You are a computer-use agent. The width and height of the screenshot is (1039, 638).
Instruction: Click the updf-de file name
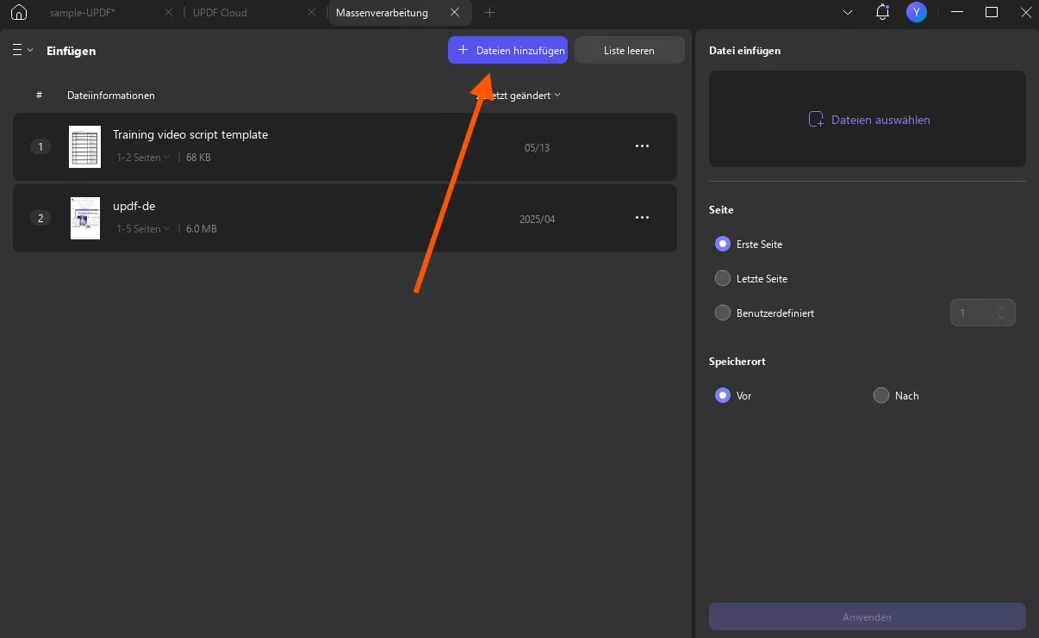point(134,207)
